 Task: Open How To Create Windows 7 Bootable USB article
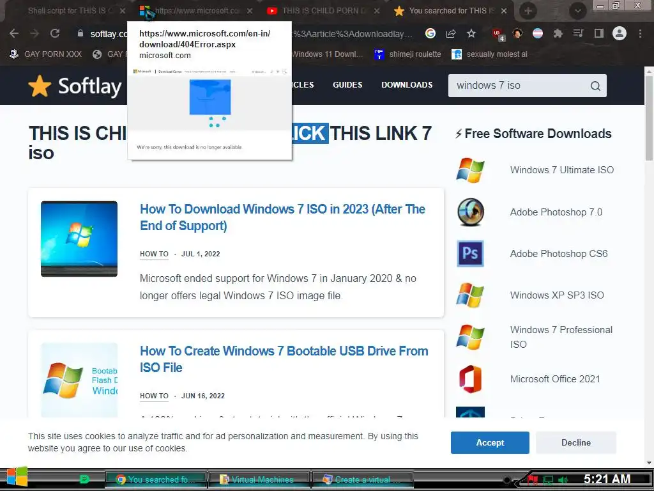(284, 359)
